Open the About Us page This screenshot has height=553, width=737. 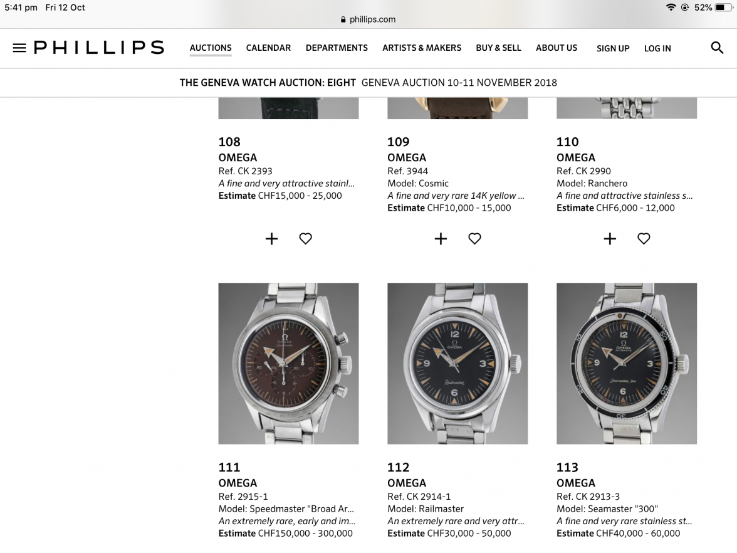[x=557, y=48]
